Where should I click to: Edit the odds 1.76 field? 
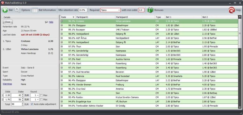pos(7,100)
